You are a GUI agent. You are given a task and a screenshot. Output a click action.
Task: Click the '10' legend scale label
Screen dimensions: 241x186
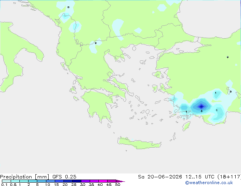point(48,184)
